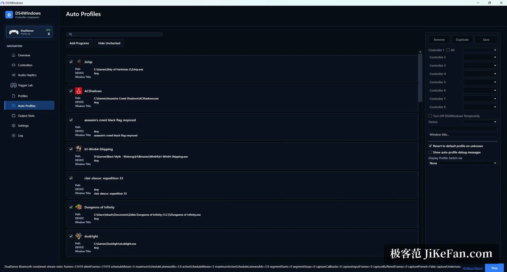Image resolution: width=507 pixels, height=272 pixels.
Task: Open Controller 1 profile dropdown
Action: [x=480, y=50]
